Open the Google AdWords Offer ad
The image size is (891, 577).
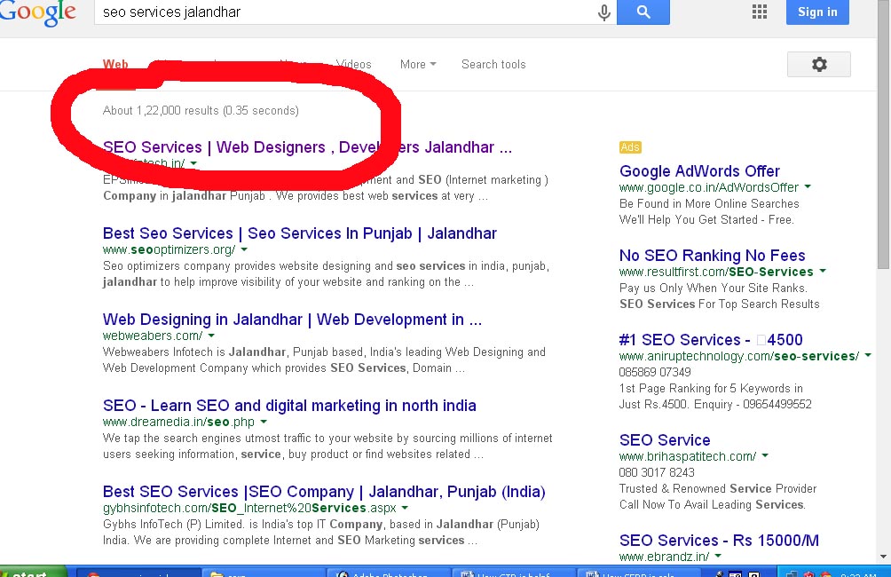(699, 171)
